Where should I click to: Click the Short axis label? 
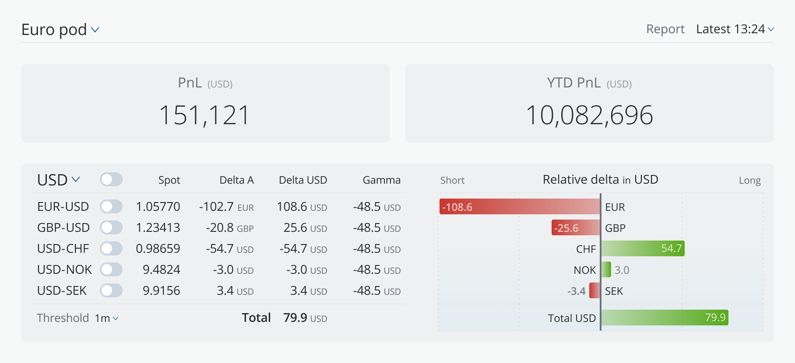[x=452, y=180]
